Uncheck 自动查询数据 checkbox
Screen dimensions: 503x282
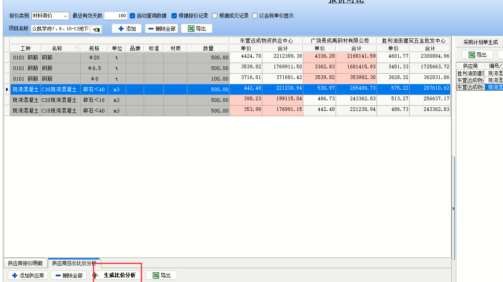tap(132, 16)
